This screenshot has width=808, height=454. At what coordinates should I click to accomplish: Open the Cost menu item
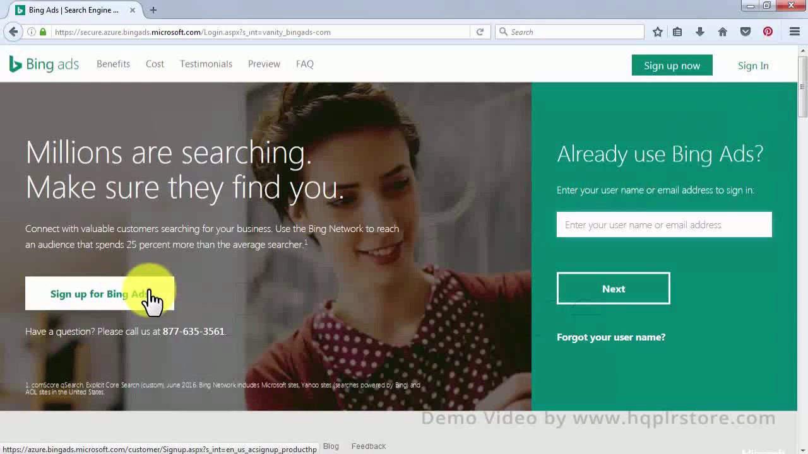click(155, 64)
